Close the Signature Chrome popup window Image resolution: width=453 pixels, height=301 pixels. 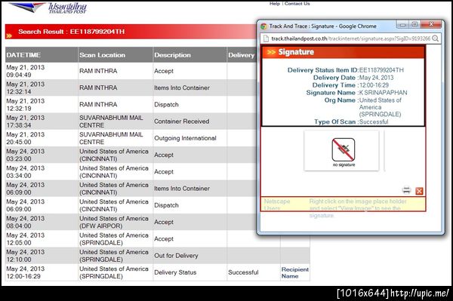click(431, 25)
